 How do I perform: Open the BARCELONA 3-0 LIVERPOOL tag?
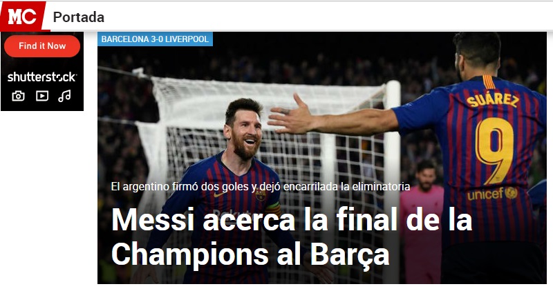[x=155, y=39]
